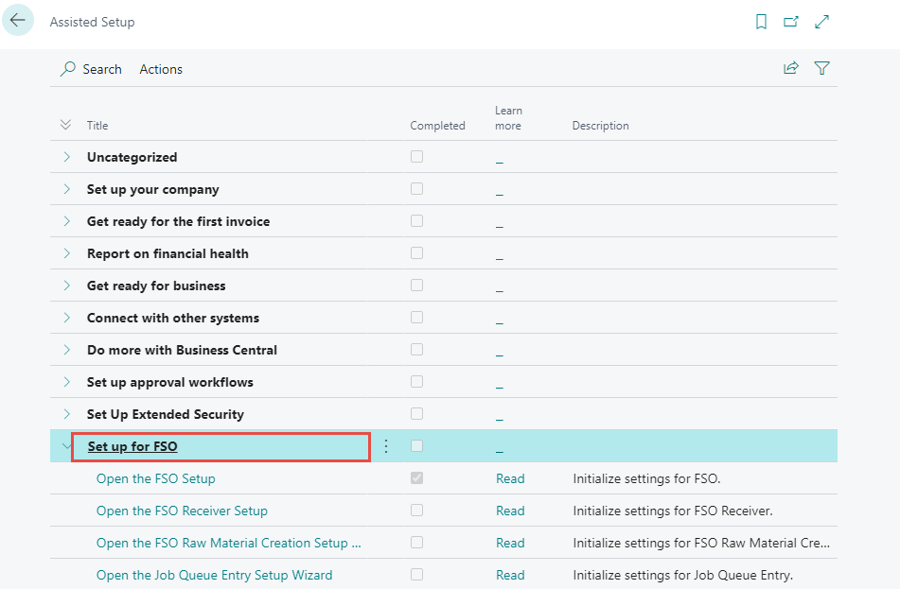Click the Search magnifier icon
Image resolution: width=900 pixels, height=589 pixels.
pyautogui.click(x=68, y=69)
